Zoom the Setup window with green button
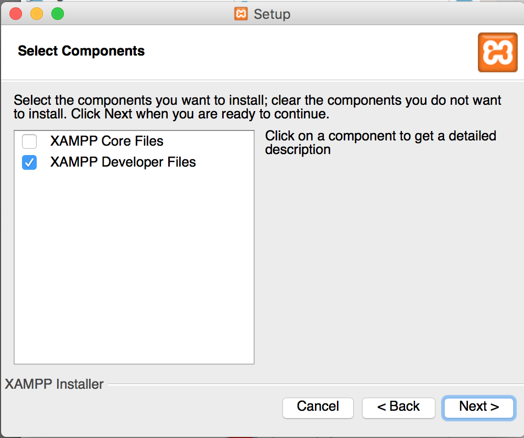 click(57, 14)
